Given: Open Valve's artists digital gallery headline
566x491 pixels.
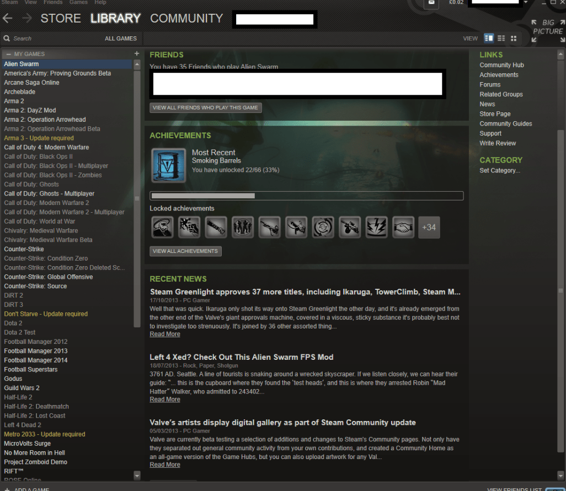Looking at the screenshot, I should 282,423.
